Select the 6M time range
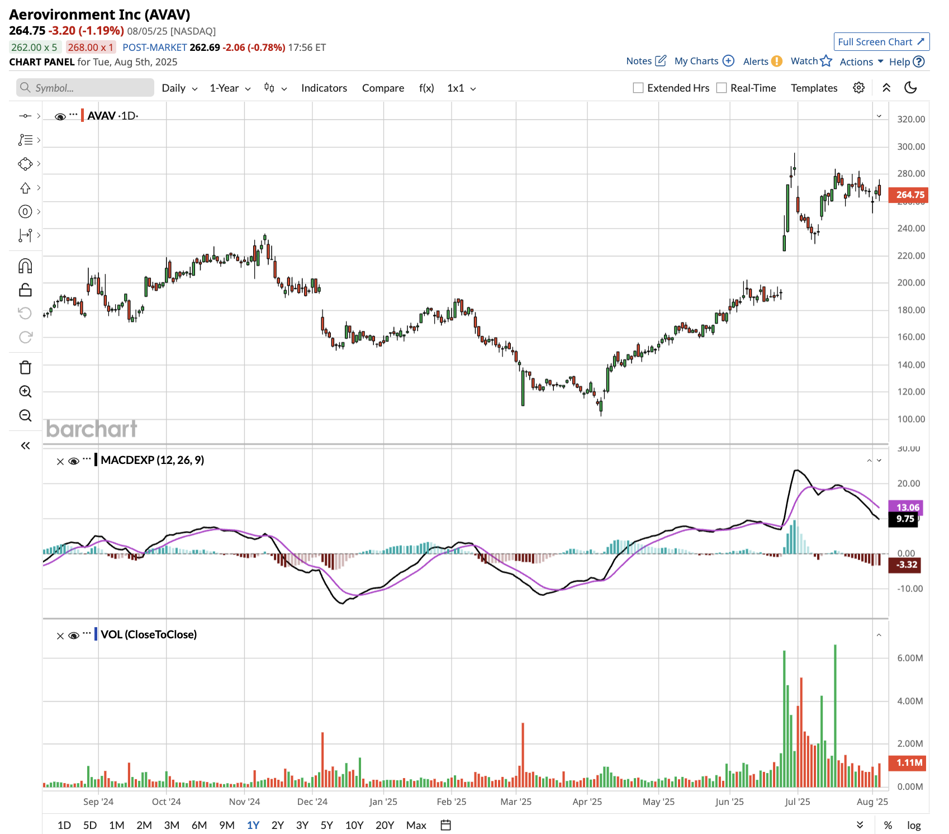The image size is (949, 834). tap(199, 825)
